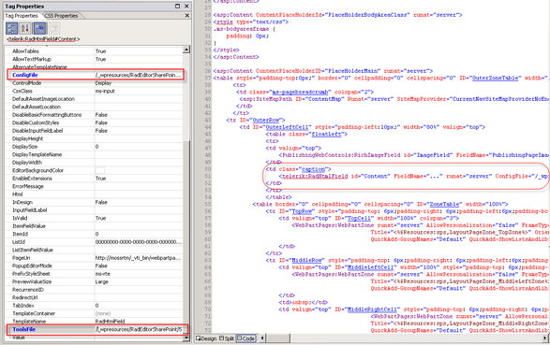
Task: Click the EditorBackgroundColor color swatch
Action: (100, 170)
